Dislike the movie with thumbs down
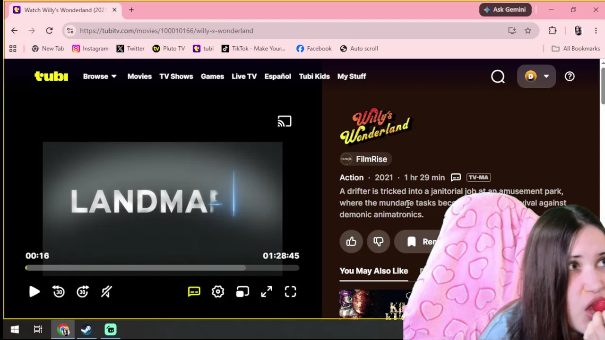The image size is (605, 340). 378,242
